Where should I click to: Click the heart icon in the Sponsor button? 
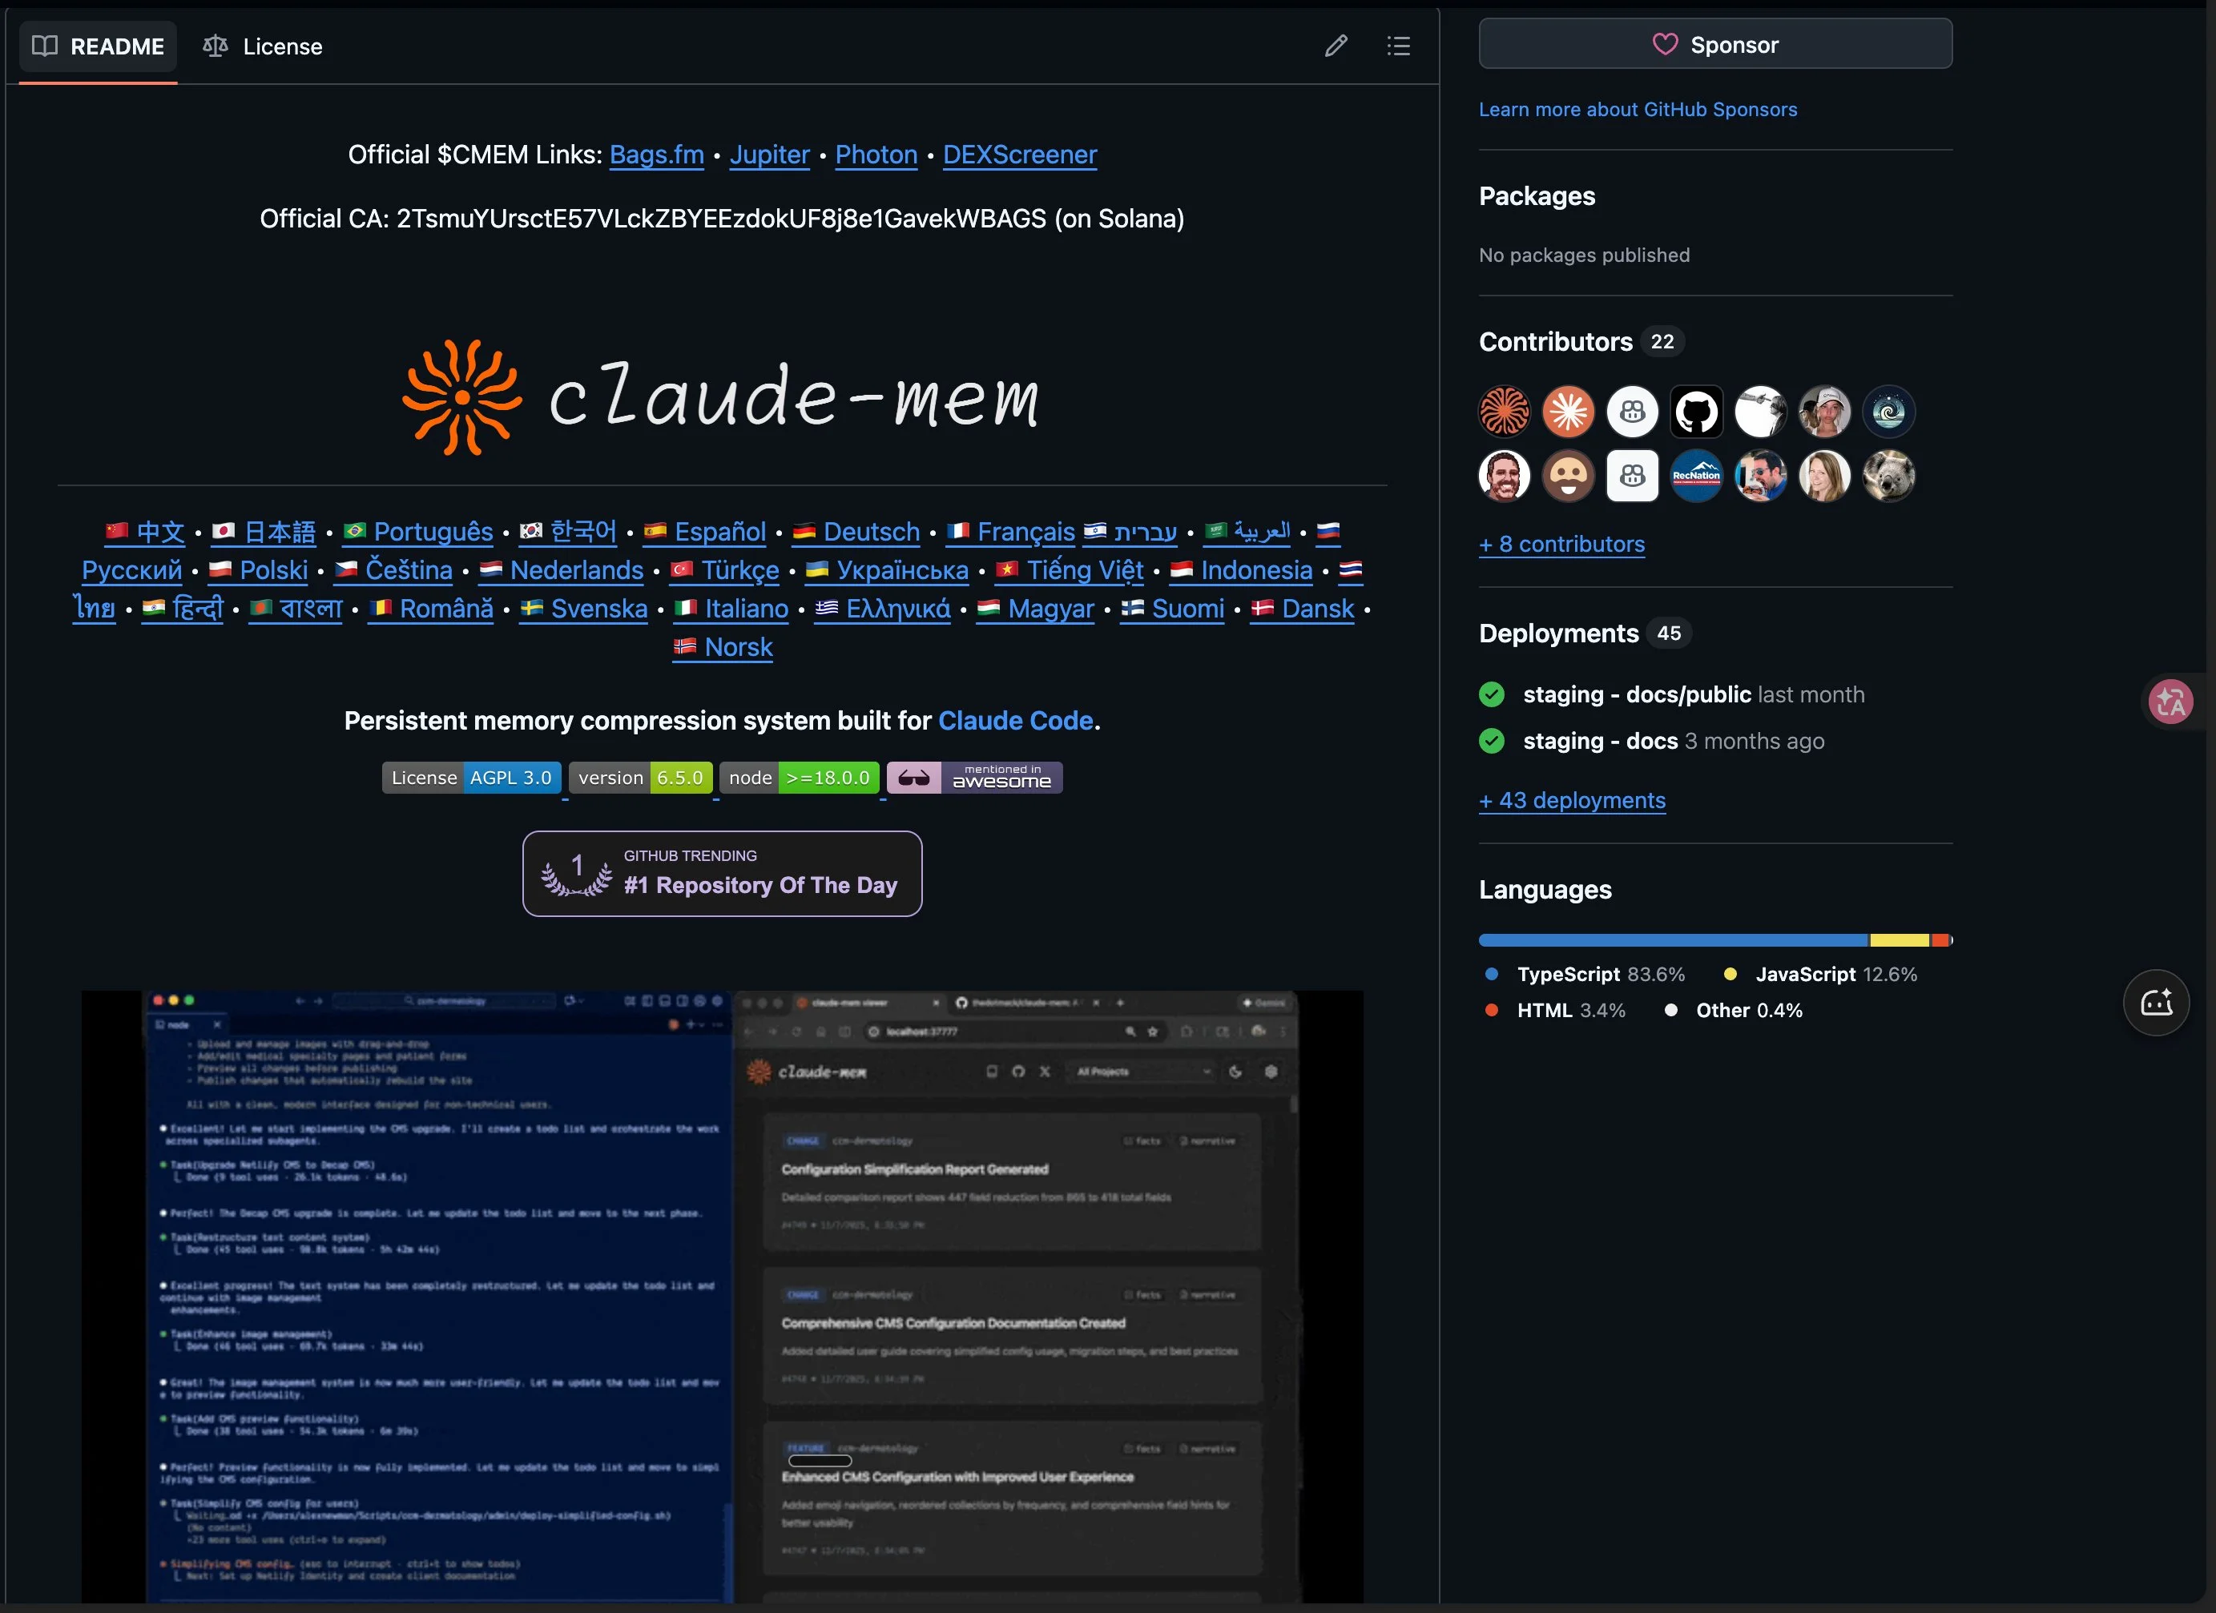coord(1664,44)
